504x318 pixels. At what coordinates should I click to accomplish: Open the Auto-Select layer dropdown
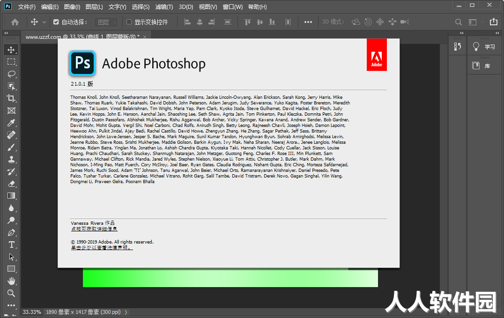106,22
